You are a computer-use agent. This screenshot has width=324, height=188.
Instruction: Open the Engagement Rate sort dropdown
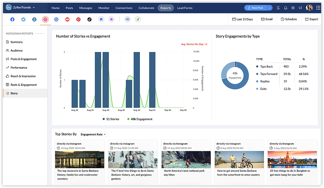point(93,134)
